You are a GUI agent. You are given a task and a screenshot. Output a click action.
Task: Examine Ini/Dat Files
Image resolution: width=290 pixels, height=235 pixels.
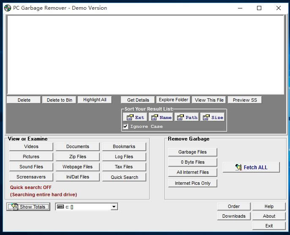78,177
